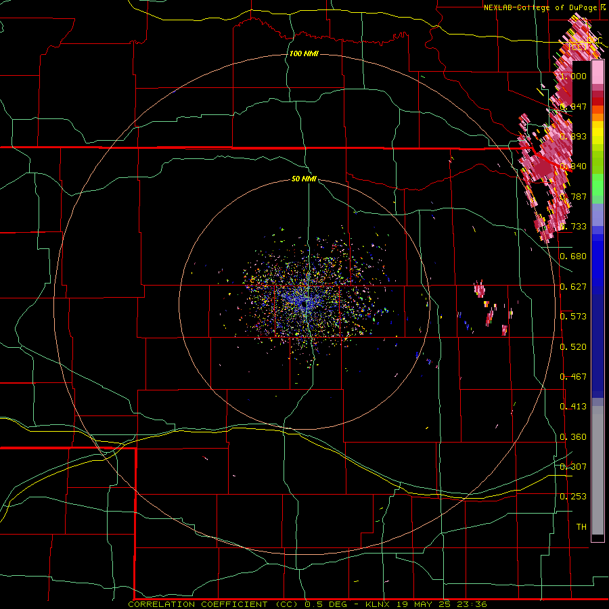This screenshot has width=609, height=609.
Task: Pick the lavender swatch on the color bar
Action: [x=597, y=215]
